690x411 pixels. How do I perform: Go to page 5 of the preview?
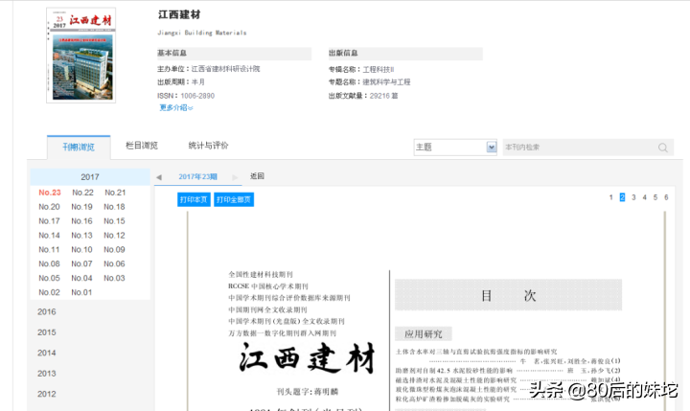(655, 197)
